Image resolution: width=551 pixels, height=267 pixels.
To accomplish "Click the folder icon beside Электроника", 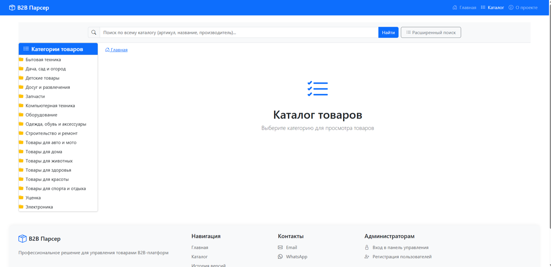I will pos(20,207).
